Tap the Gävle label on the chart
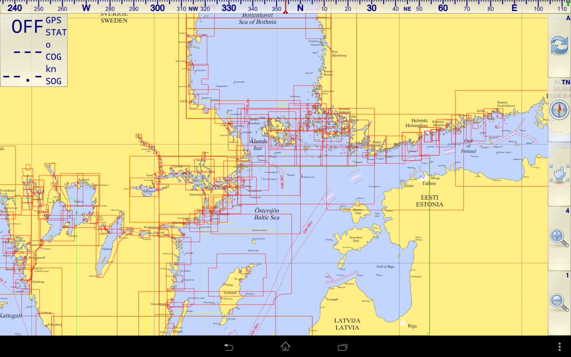This screenshot has width=571, height=357. pyautogui.click(x=184, y=101)
